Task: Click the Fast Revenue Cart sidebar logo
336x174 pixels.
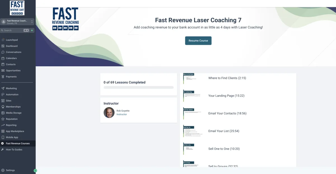Action: [17, 8]
